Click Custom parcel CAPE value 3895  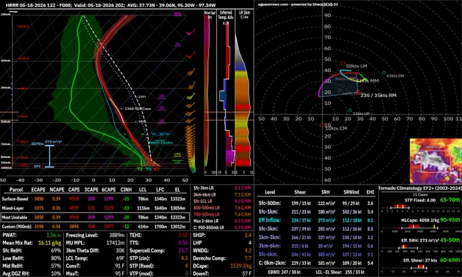pos(74,227)
